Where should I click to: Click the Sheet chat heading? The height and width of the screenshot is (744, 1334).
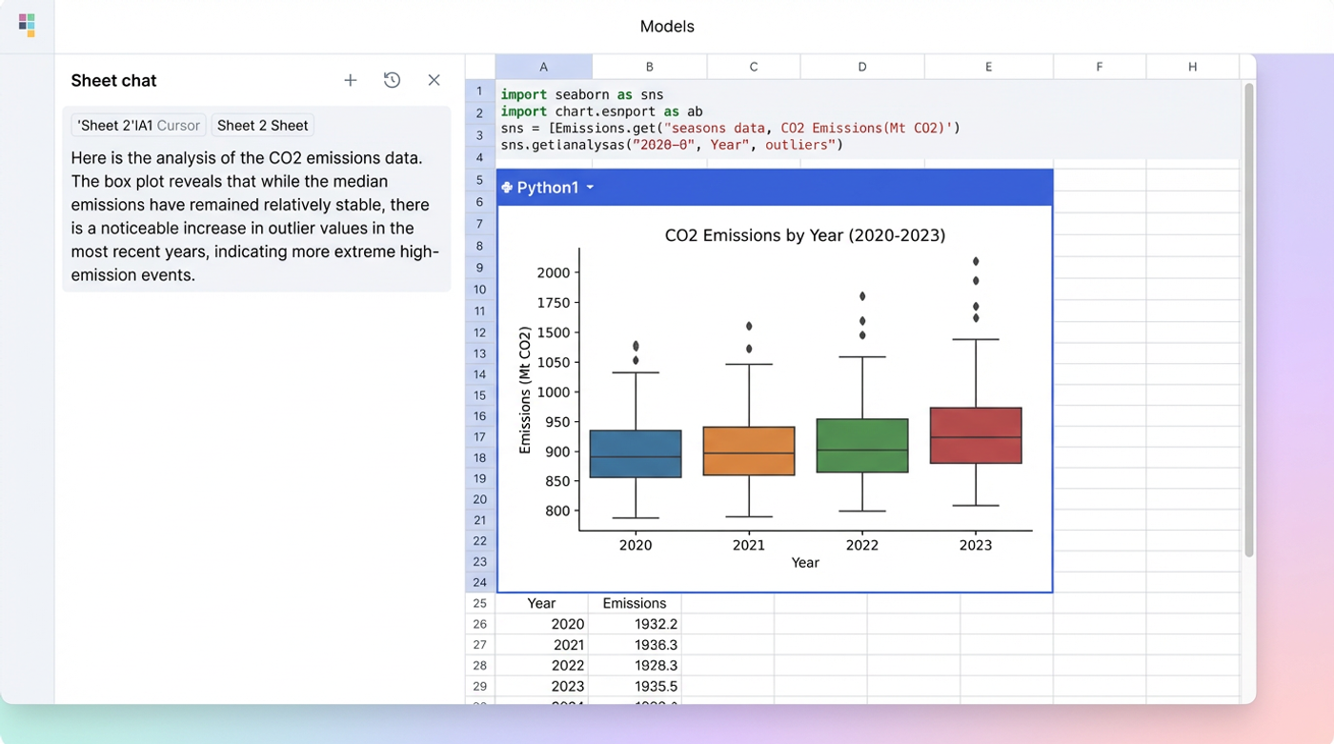pyautogui.click(x=113, y=81)
